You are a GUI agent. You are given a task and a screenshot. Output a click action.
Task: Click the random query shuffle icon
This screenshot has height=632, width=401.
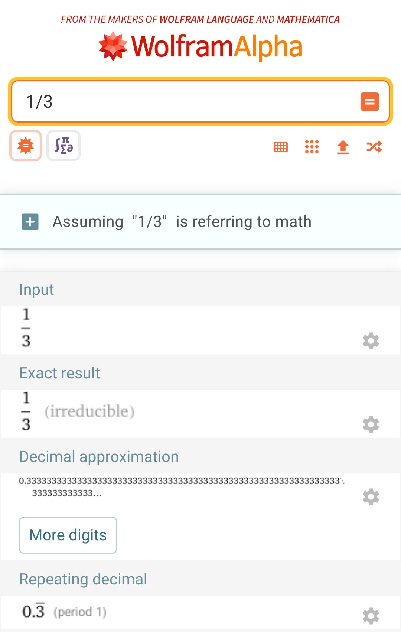[374, 147]
